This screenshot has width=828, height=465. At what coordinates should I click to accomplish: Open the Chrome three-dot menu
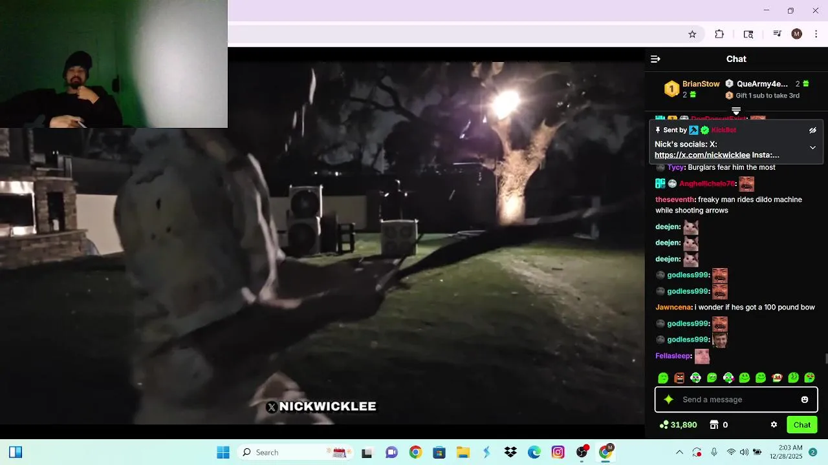point(816,34)
